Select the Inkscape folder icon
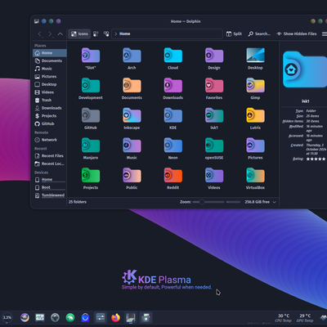Image resolution: width=327 pixels, height=327 pixels. click(132, 115)
